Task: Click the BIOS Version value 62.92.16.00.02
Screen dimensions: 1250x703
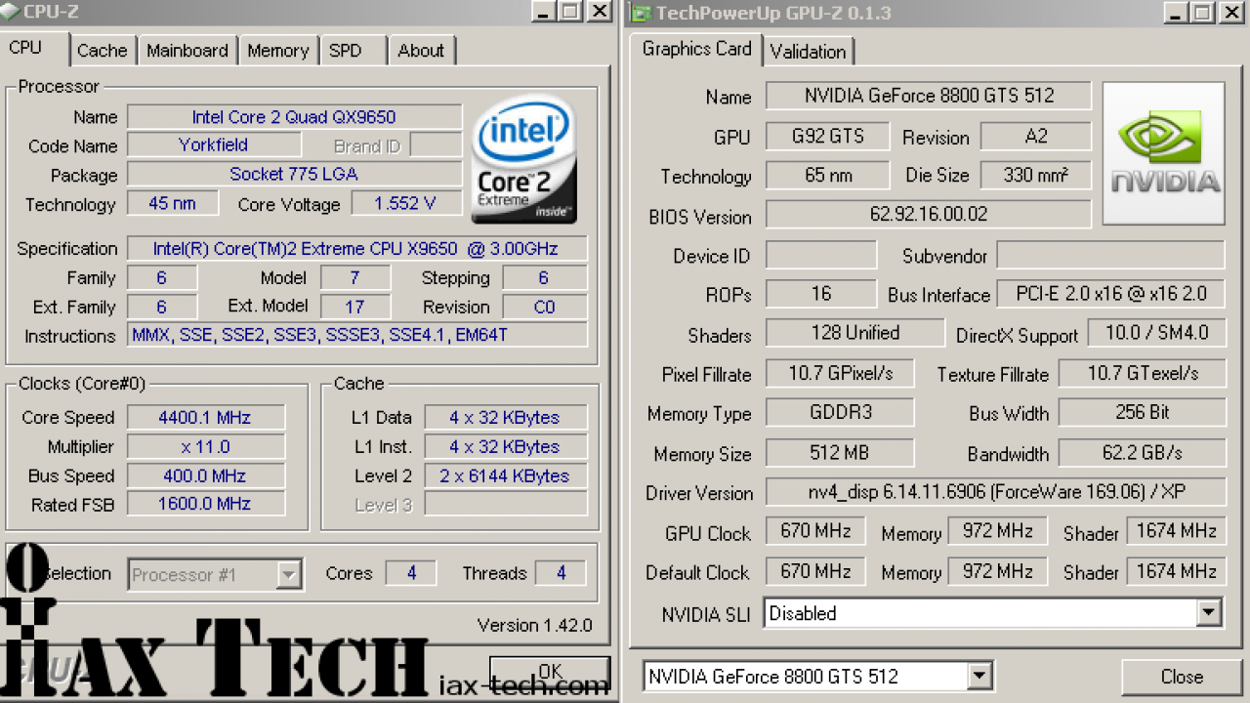Action: click(x=929, y=214)
